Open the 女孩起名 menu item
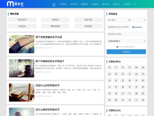 point(95,4)
